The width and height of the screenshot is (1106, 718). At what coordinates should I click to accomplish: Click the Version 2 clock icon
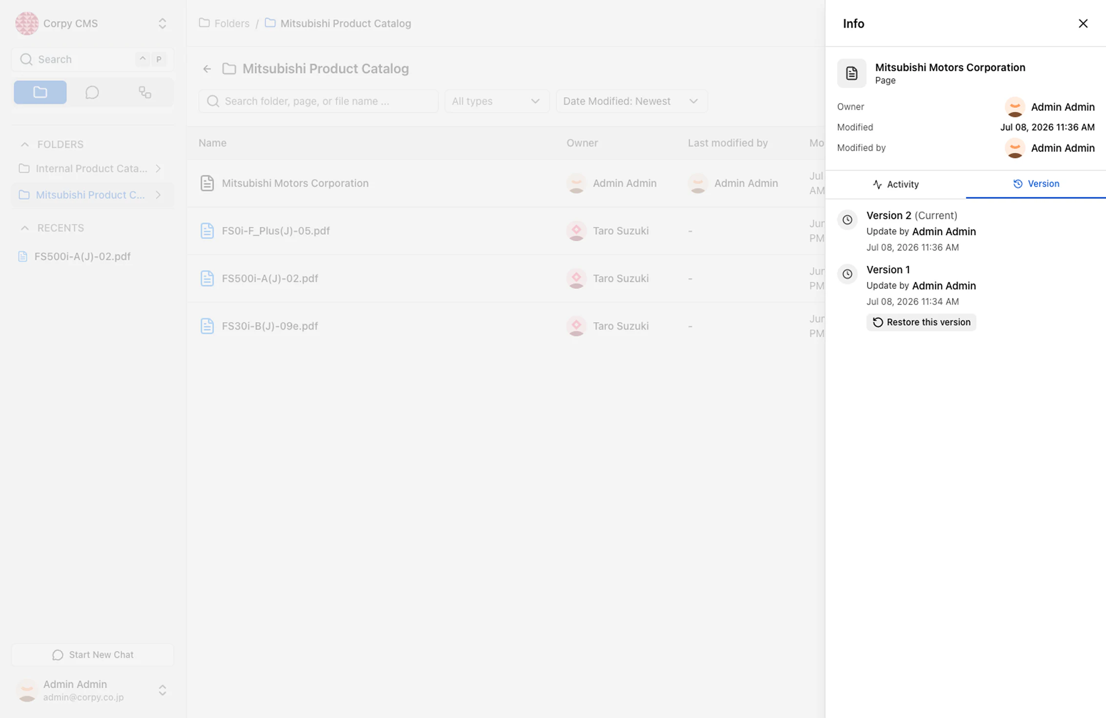coord(847,220)
